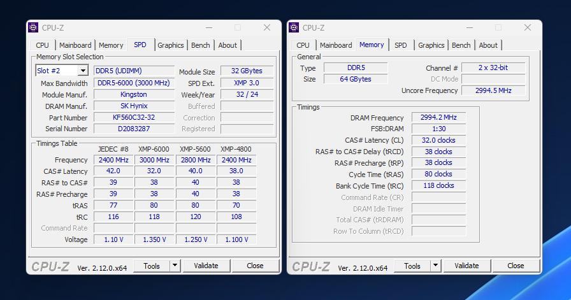The width and height of the screenshot is (571, 300).
Task: Open Graphics tab in left window
Action: point(170,45)
